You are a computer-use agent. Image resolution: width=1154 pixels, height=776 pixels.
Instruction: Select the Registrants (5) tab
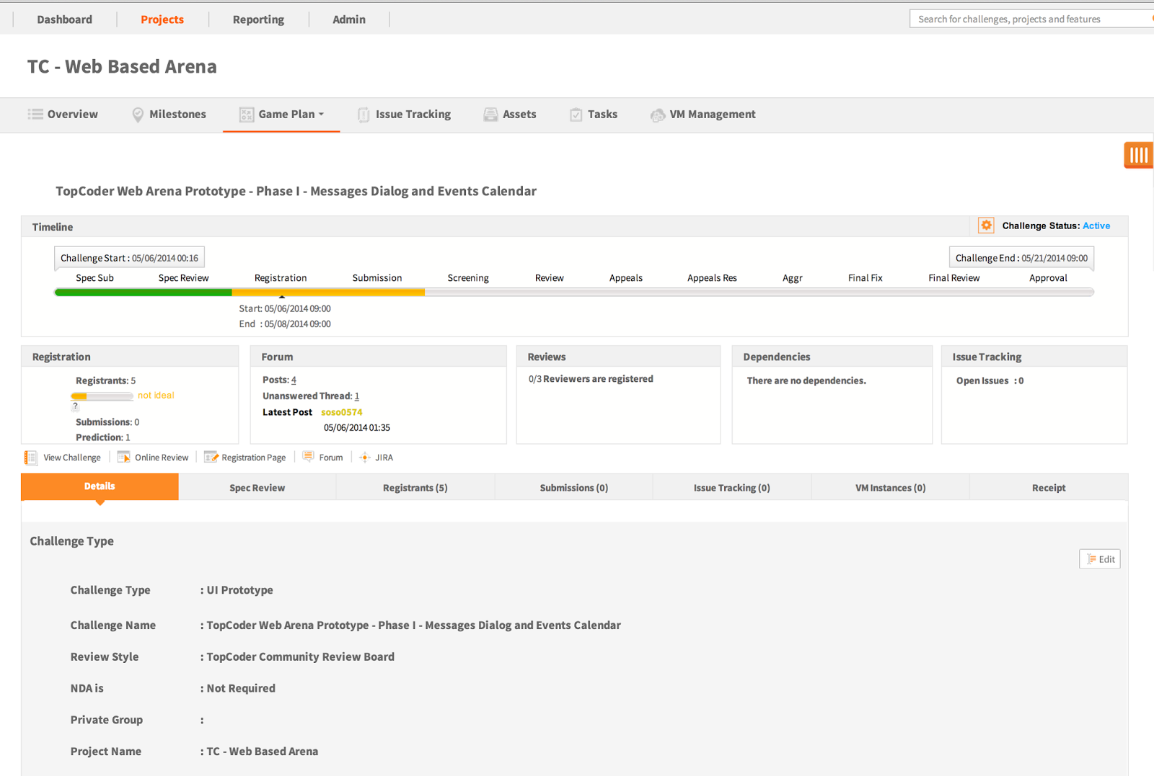(415, 488)
